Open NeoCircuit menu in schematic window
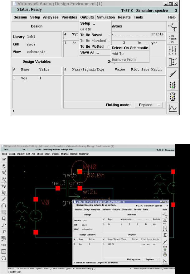The width and height of the screenshot is (190, 274). click(84, 154)
